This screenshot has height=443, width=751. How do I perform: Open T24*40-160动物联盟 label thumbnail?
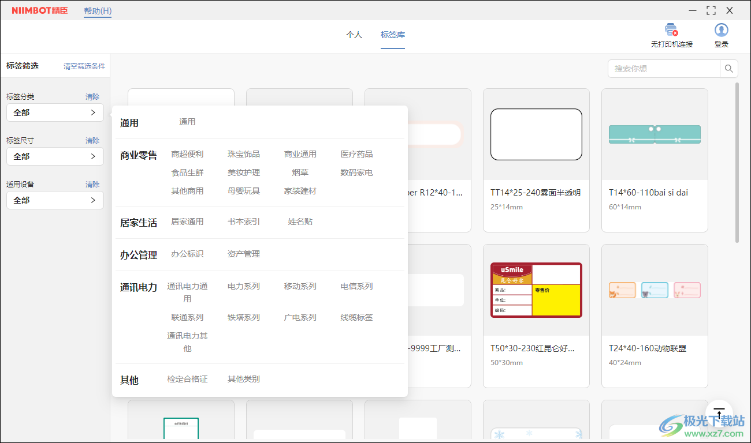[655, 290]
